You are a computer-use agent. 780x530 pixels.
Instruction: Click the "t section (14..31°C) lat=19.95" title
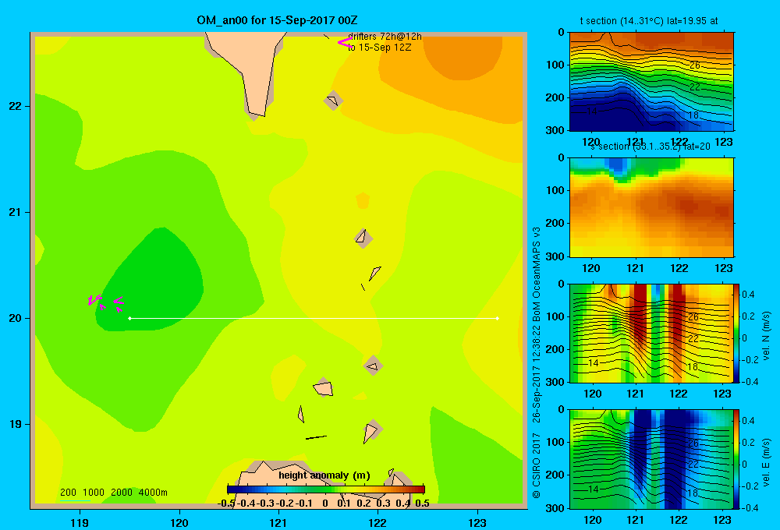click(649, 21)
